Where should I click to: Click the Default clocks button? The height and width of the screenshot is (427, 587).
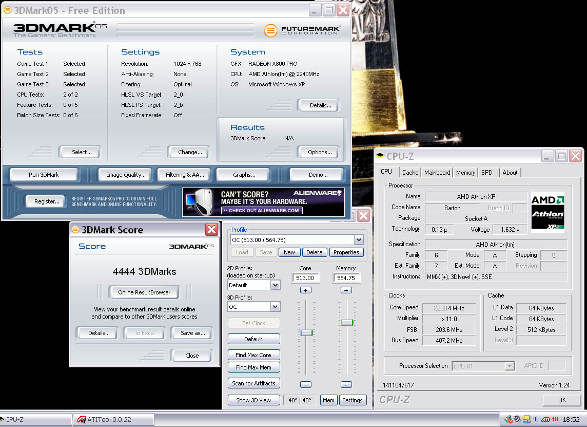coord(253,339)
